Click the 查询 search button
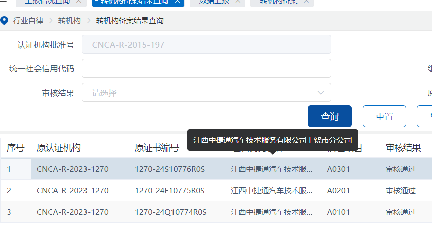The width and height of the screenshot is (432, 226). click(329, 116)
